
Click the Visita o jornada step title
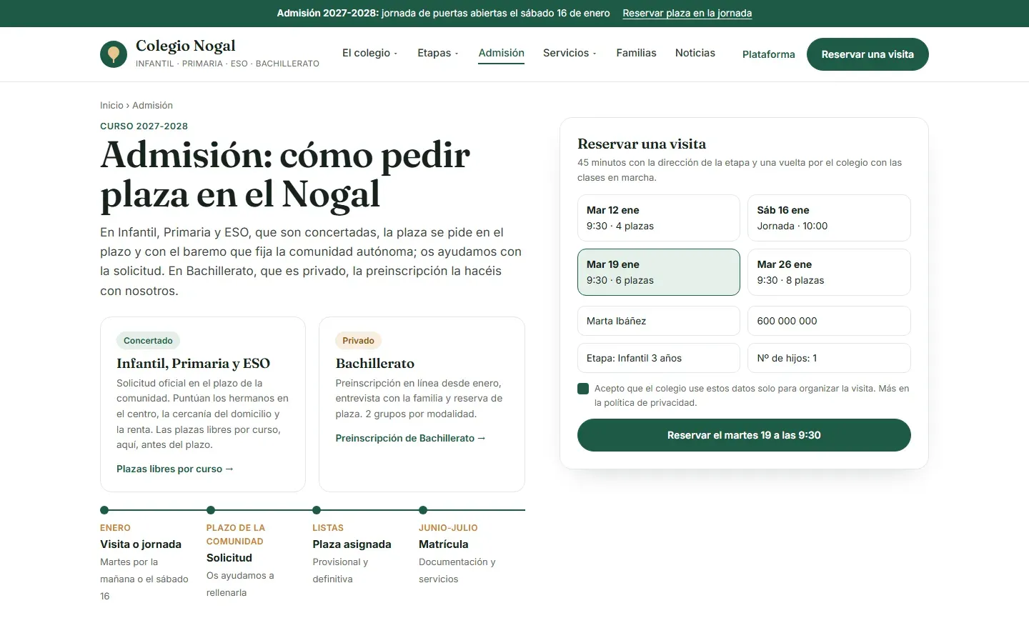[x=141, y=544]
